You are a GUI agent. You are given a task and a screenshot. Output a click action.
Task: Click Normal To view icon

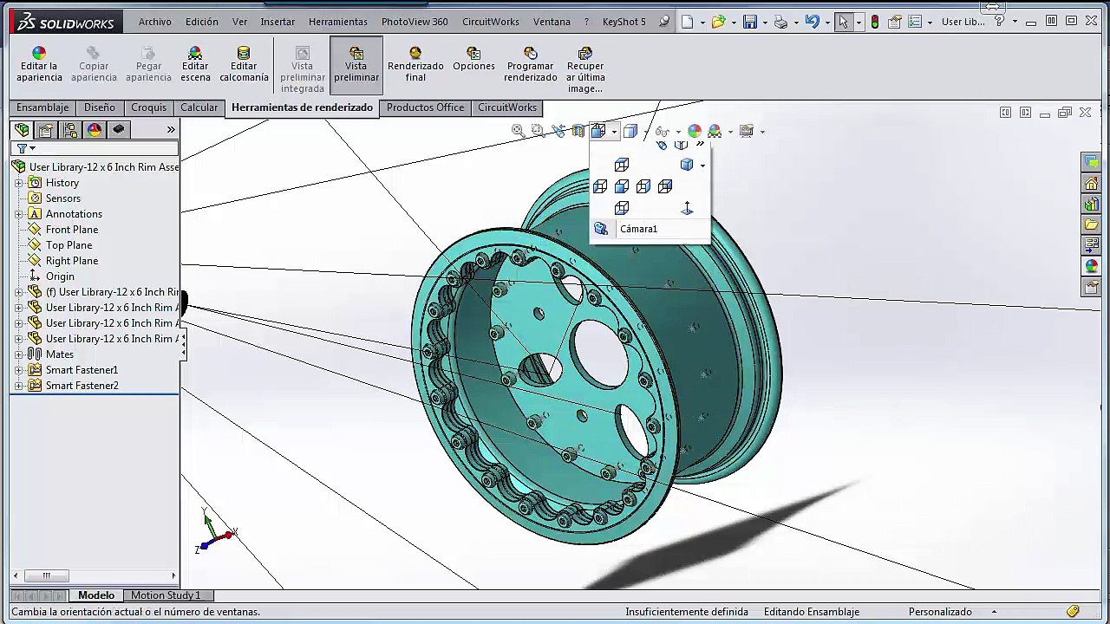tap(687, 208)
